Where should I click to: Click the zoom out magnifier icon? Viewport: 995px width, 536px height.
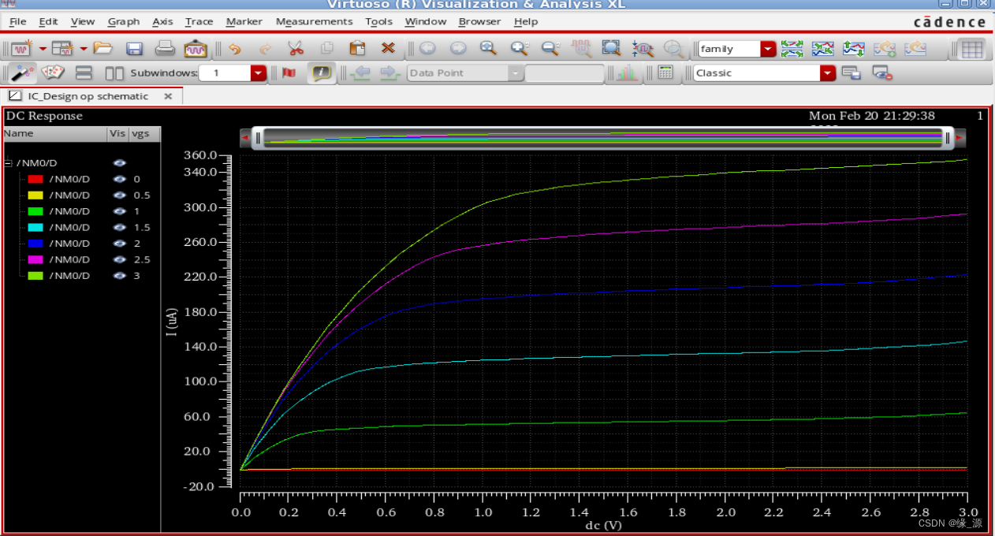point(550,49)
